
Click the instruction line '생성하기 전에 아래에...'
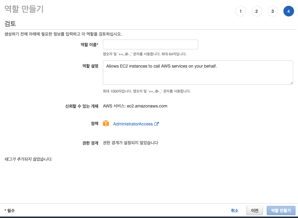pyautogui.click(x=63, y=34)
